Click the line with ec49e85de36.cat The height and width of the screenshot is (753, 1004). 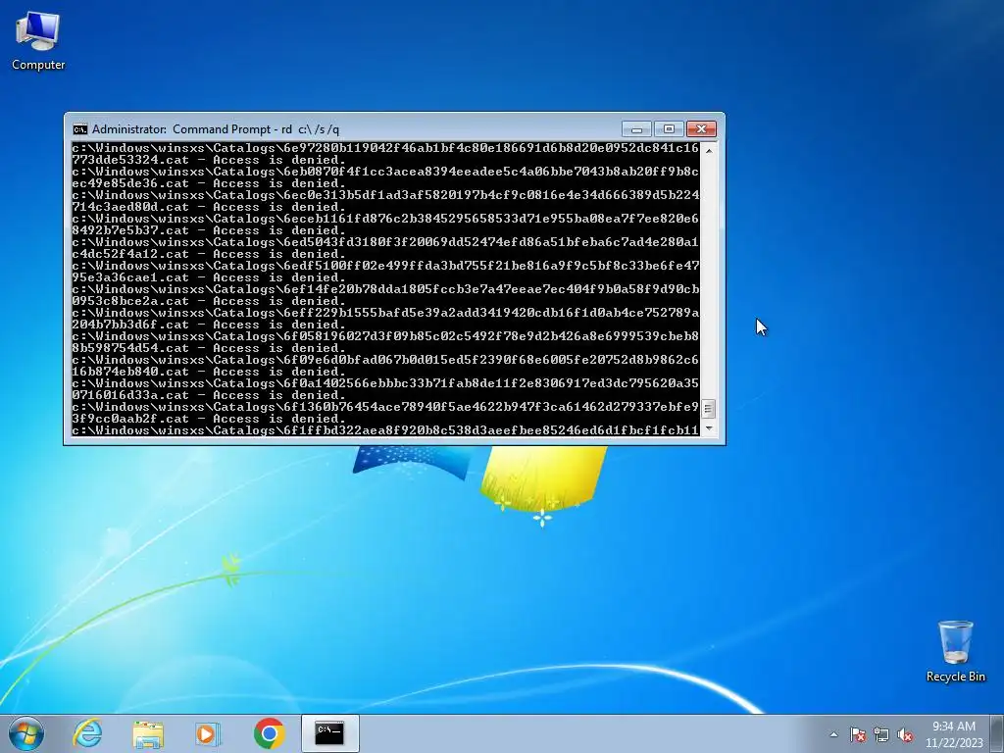pos(209,183)
